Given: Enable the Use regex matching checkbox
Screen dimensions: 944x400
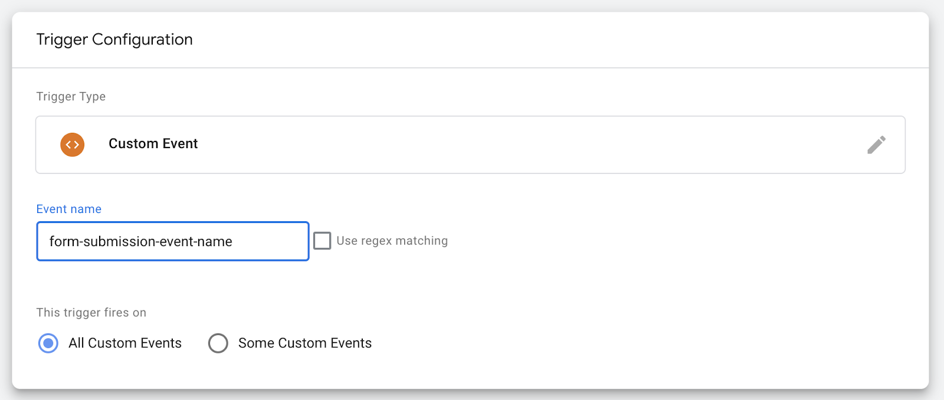Looking at the screenshot, I should pyautogui.click(x=322, y=241).
